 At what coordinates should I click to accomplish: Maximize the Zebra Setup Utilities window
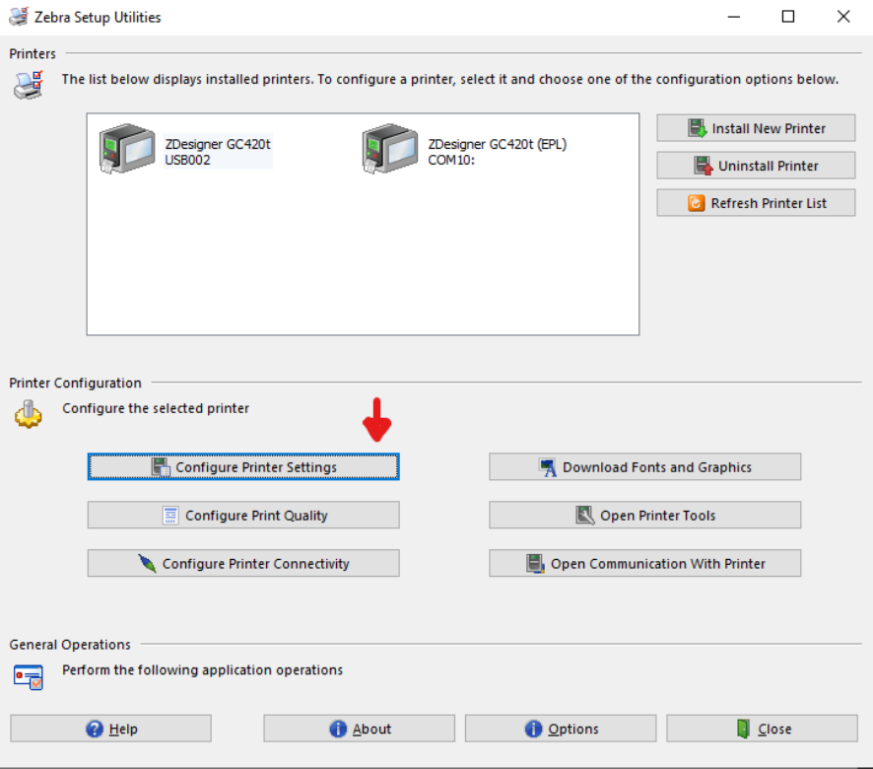pyautogui.click(x=788, y=17)
